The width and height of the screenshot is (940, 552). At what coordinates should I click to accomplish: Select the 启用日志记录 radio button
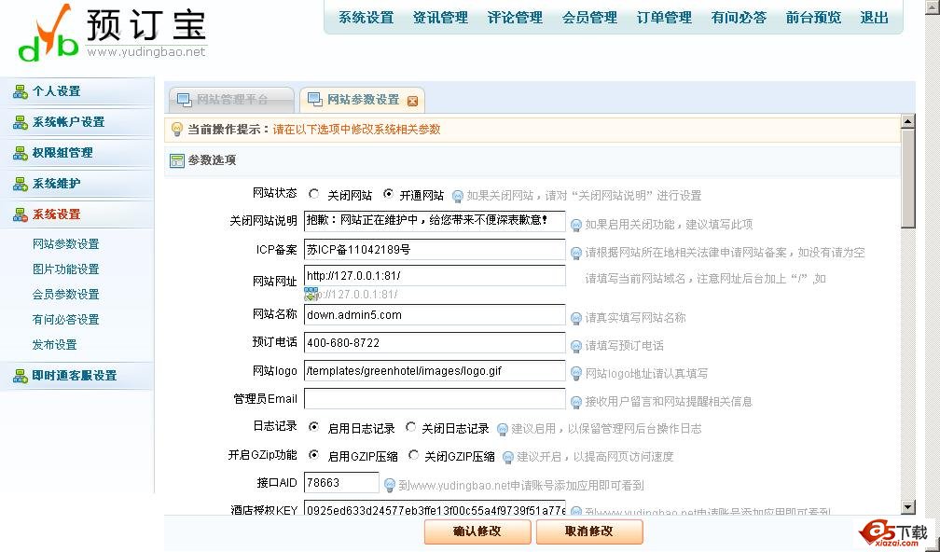point(313,427)
